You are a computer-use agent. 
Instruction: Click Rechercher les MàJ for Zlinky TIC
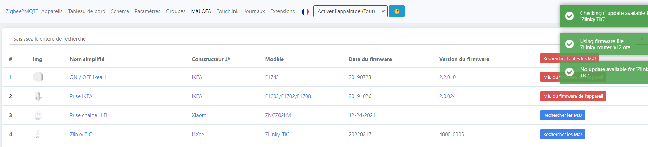tap(562, 134)
